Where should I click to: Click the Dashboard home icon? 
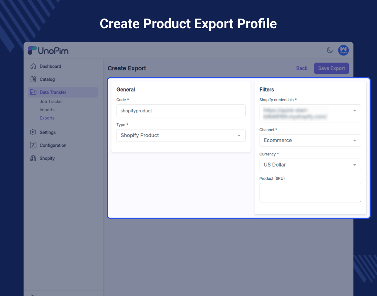click(33, 66)
